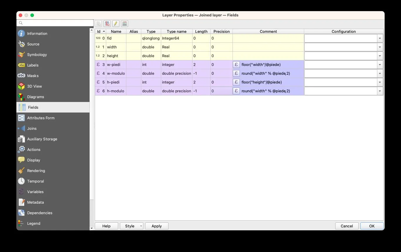Viewport: 401px width, 252px height.
Task: Click the Cancel button
Action: click(x=347, y=226)
